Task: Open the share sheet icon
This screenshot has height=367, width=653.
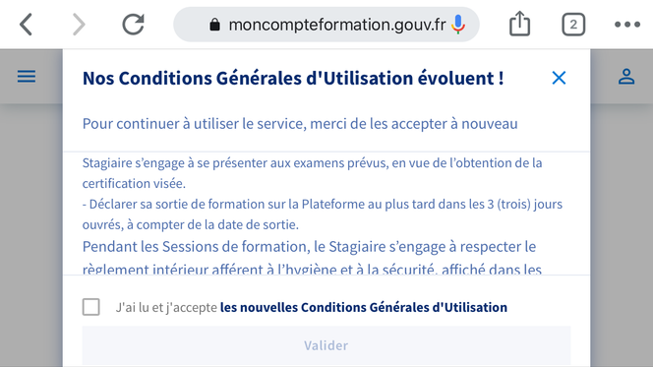Action: click(519, 24)
